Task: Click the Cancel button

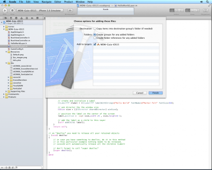Action: pos(139,93)
